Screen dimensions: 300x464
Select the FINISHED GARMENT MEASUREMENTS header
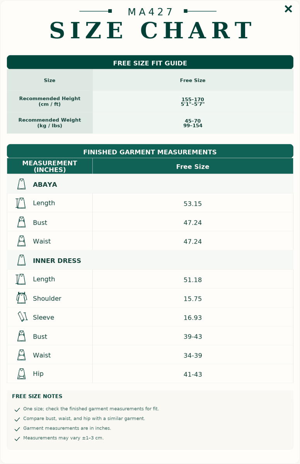coord(150,152)
